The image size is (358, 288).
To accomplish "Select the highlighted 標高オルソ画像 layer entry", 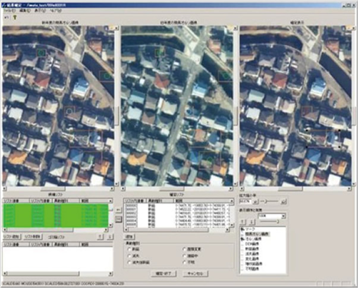I will click(257, 234).
